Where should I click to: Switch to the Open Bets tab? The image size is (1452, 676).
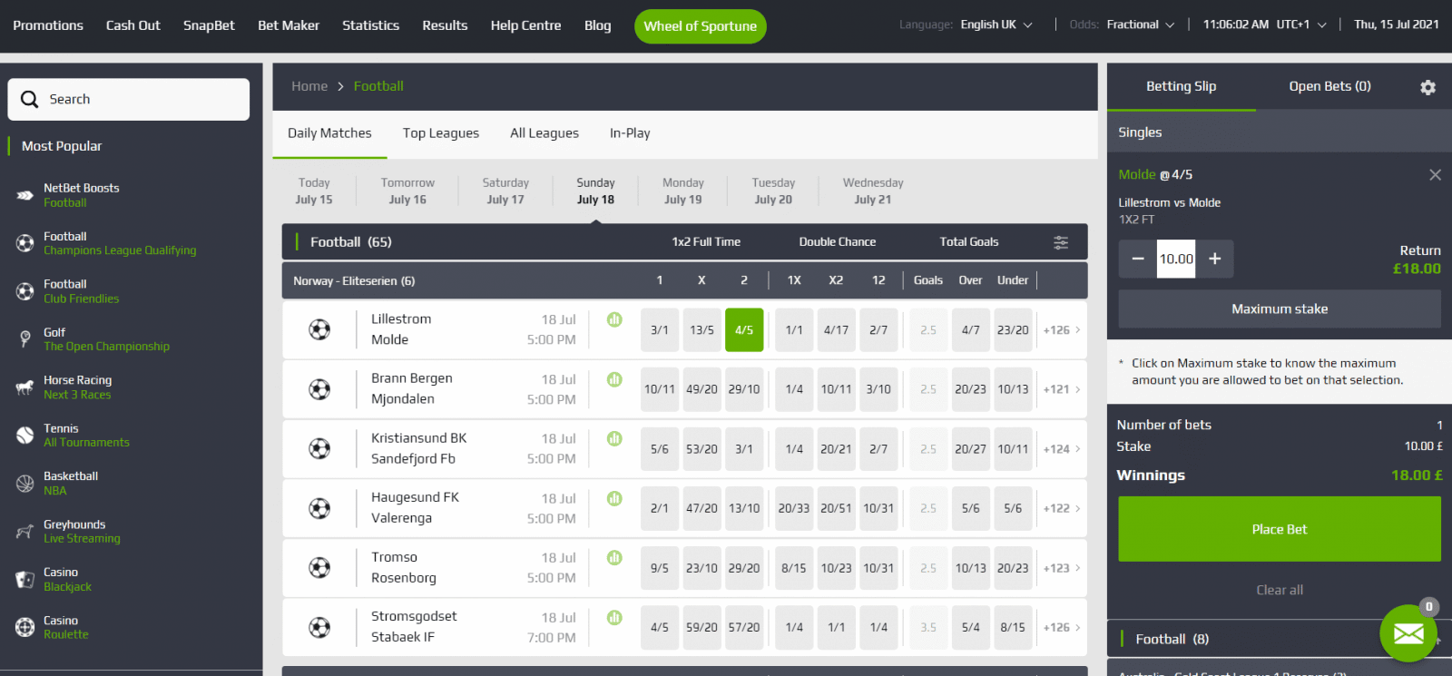pos(1329,86)
